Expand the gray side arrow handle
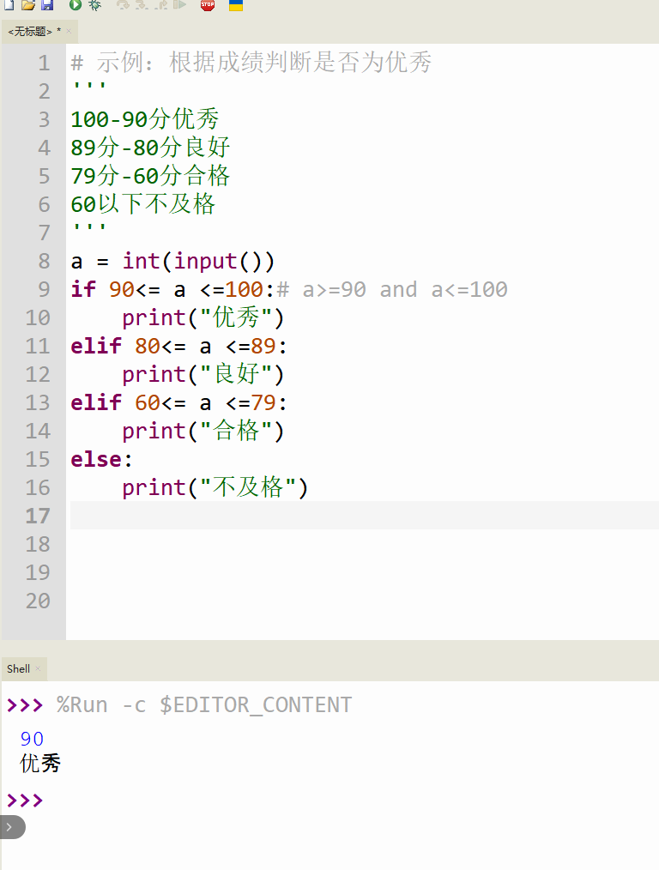 coord(11,827)
